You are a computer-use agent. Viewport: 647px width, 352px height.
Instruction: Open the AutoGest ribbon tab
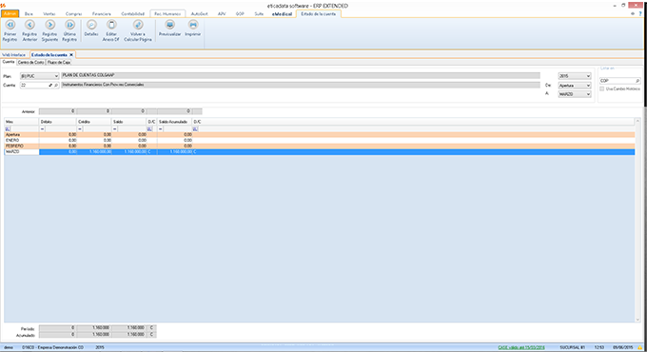pos(199,14)
